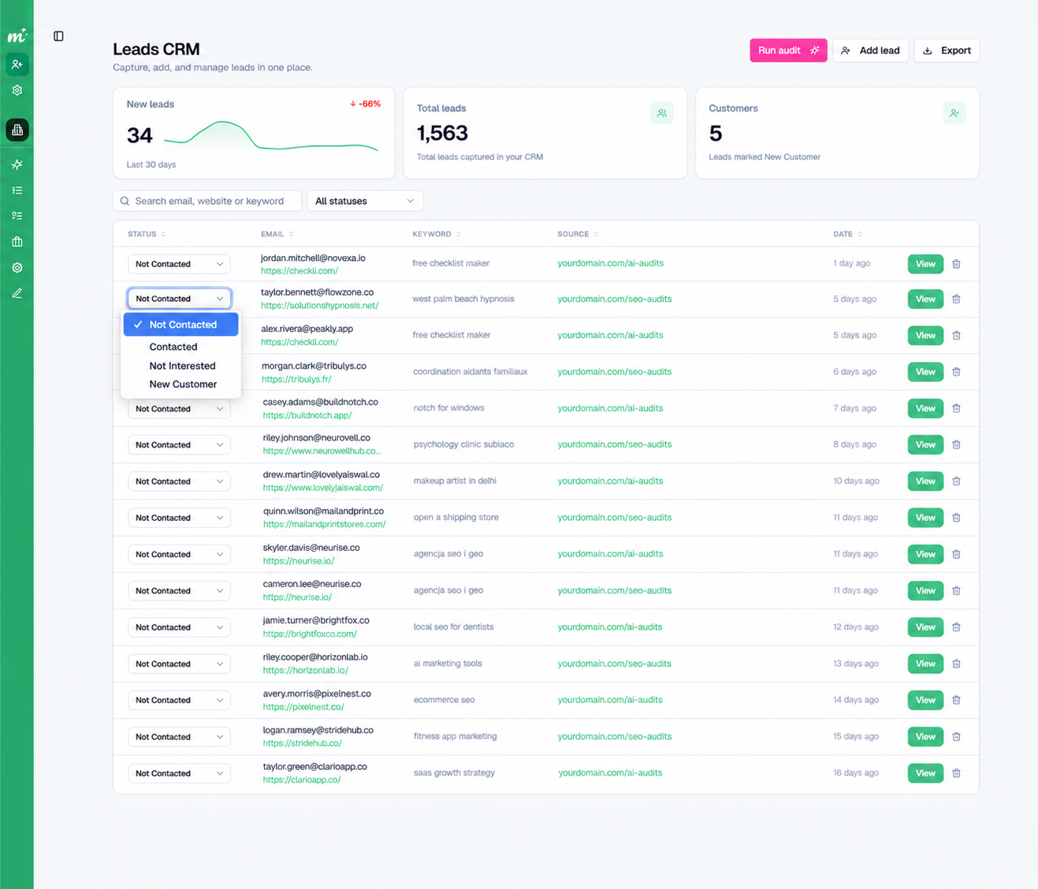1038x889 pixels.
Task: Expand status dropdown for casey.adams@buildnotch.co
Action: coord(179,409)
